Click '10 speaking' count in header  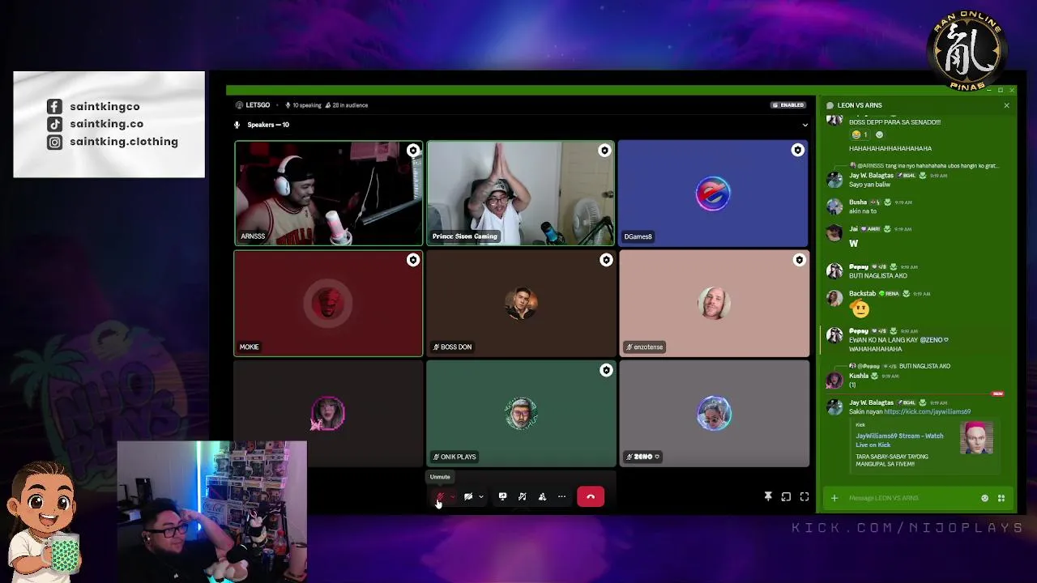[x=303, y=105]
